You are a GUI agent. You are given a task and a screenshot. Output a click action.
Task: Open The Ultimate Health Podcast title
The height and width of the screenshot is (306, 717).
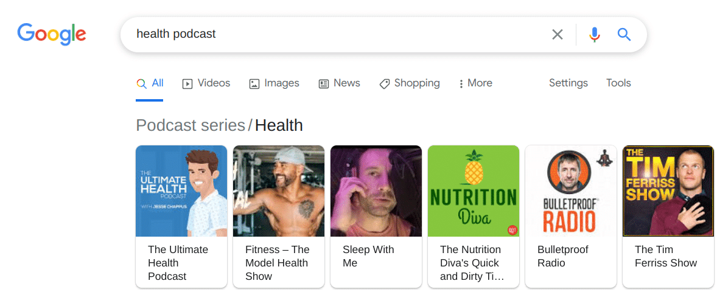click(x=178, y=263)
